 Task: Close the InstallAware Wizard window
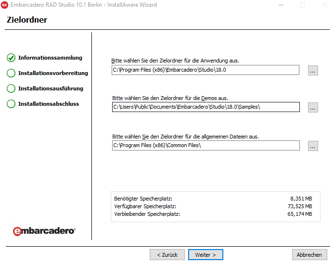point(325,5)
